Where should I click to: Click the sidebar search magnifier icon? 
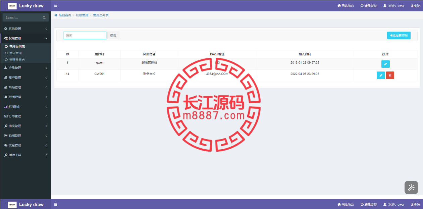click(44, 17)
